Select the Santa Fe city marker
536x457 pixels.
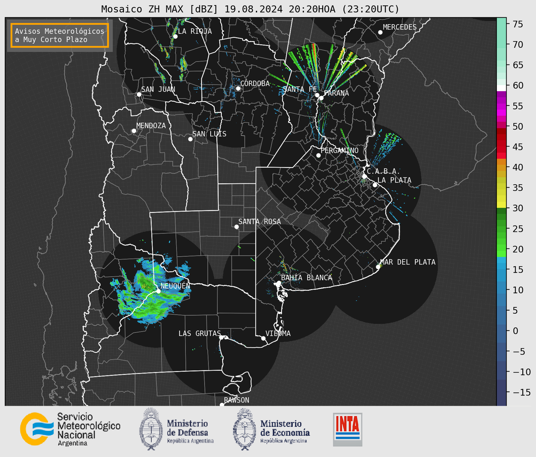317,95
